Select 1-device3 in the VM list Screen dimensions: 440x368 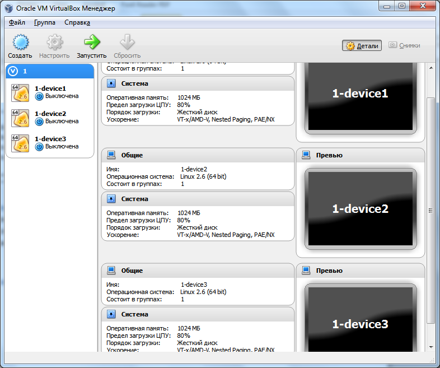(50, 143)
